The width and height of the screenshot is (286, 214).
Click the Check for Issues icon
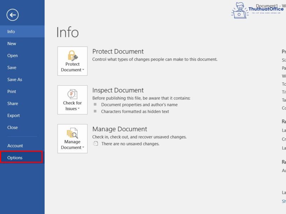pos(73,95)
